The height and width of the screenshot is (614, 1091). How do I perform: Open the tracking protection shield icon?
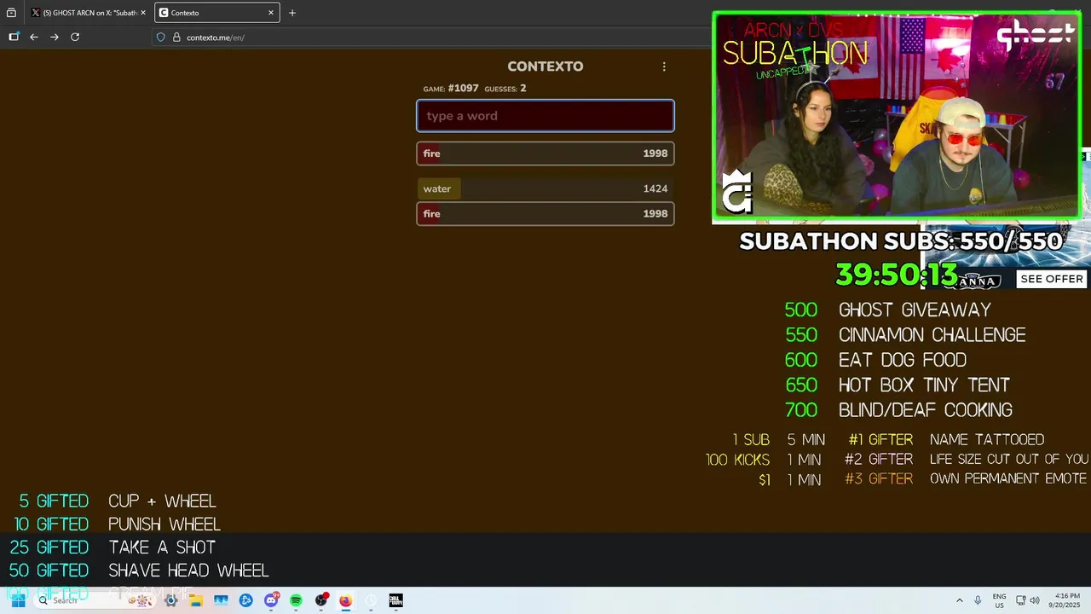click(160, 38)
